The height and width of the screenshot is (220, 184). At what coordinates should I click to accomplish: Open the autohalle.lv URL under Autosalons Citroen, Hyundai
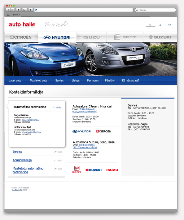tap(85, 112)
